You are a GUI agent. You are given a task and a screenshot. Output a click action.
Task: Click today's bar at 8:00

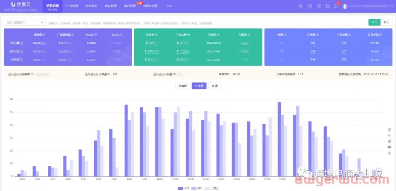[x=126, y=140]
